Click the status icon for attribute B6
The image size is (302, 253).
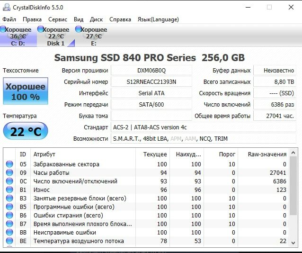pos(9,215)
